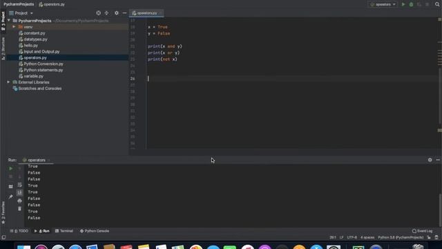The width and height of the screenshot is (442, 249).
Task: Toggle tool window bars icon at bottom-left corner
Action: pyautogui.click(x=3, y=237)
